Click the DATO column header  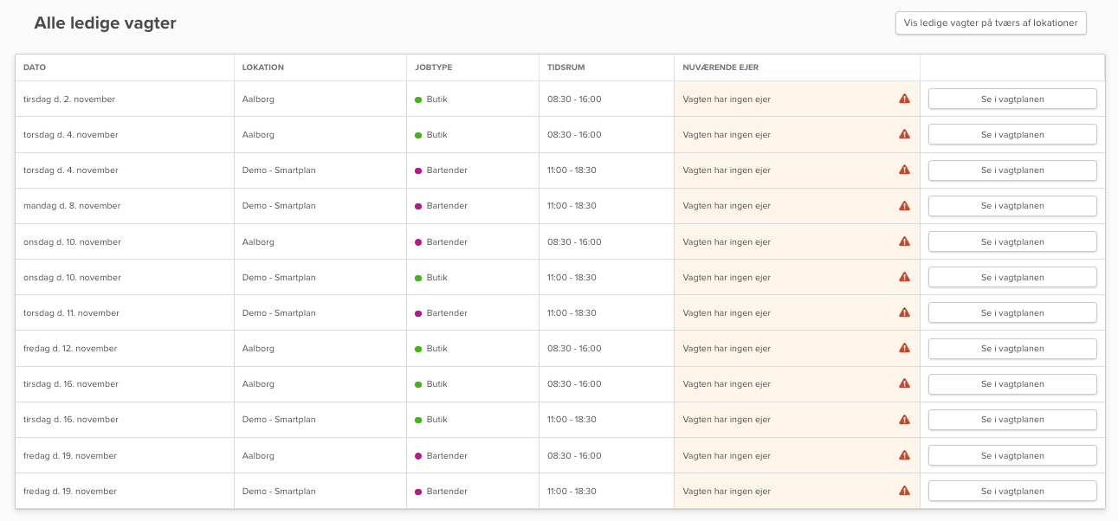pos(35,68)
